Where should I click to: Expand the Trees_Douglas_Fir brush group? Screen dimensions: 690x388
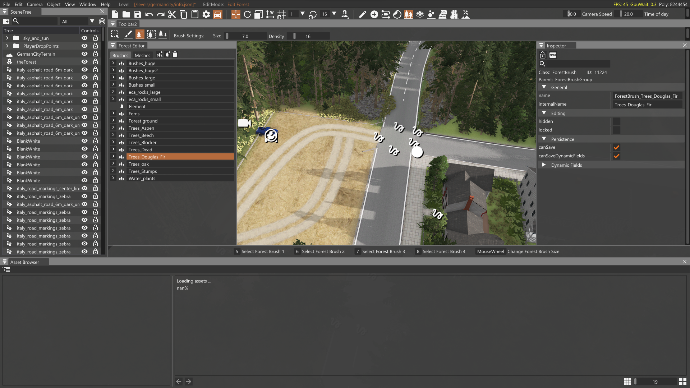pos(113,157)
